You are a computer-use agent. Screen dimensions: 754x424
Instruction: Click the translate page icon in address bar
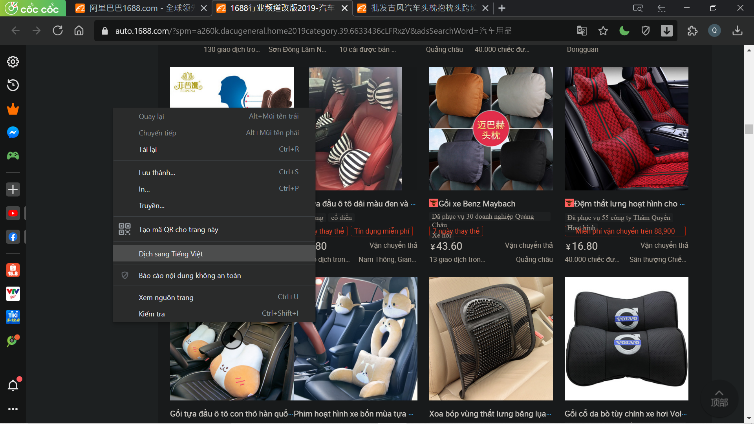point(582,31)
